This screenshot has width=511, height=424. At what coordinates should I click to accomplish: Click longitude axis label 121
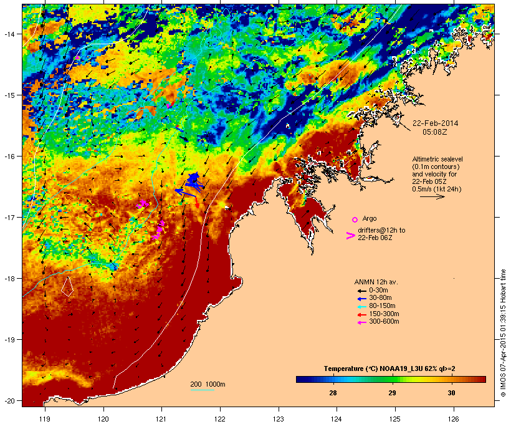[161, 419]
